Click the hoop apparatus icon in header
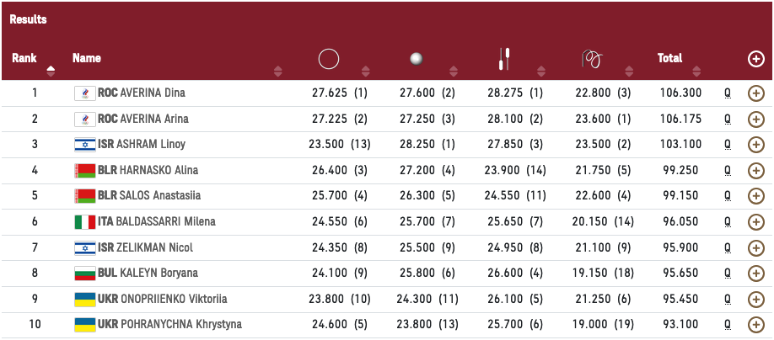 click(328, 59)
